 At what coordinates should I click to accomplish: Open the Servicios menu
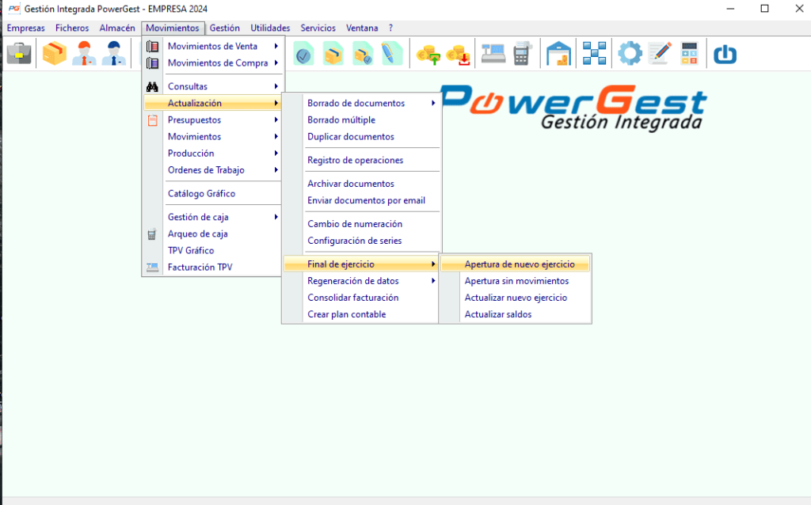(x=318, y=28)
